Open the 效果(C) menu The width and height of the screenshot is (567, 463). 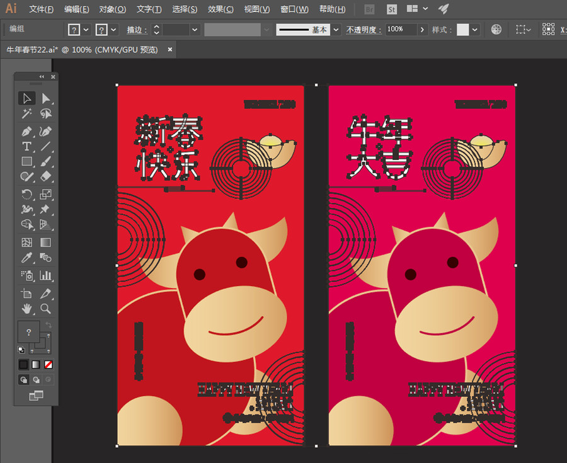(x=220, y=9)
